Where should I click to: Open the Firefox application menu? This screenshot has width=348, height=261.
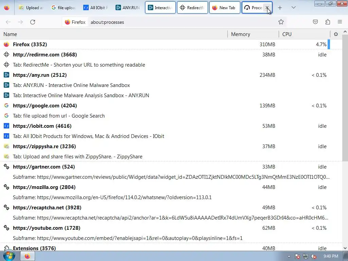(x=340, y=22)
